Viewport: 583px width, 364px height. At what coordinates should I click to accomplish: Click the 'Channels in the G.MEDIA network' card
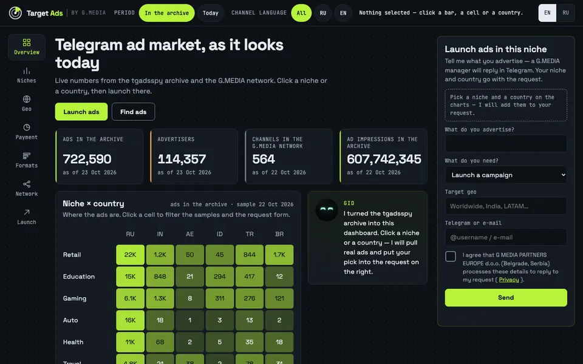click(x=289, y=157)
